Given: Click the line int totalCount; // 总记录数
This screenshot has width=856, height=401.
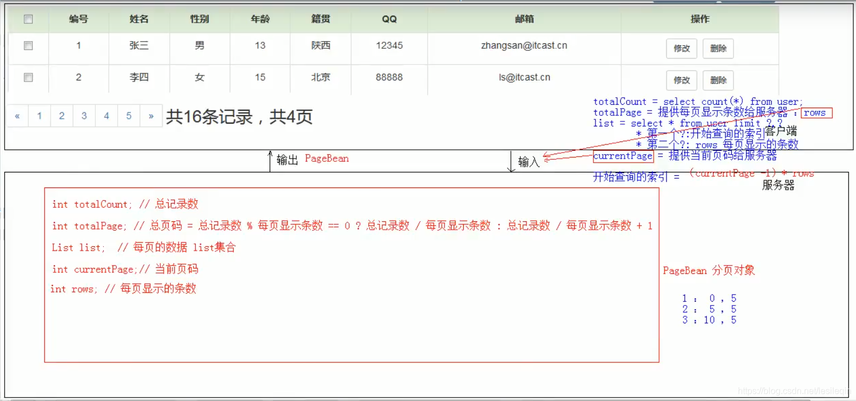Looking at the screenshot, I should click(125, 204).
